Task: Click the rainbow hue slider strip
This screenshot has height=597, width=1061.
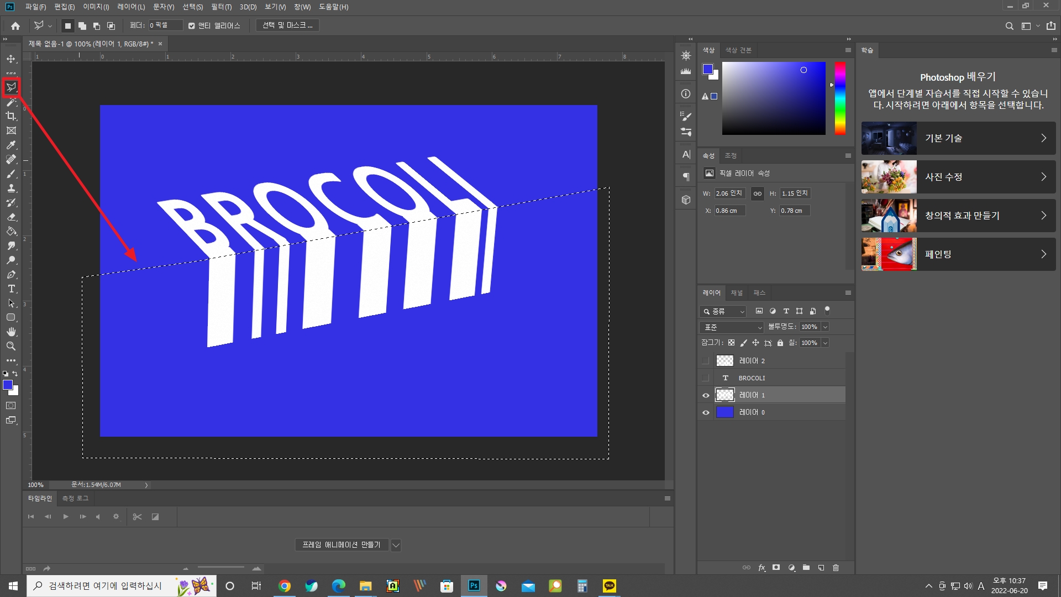Action: 840,98
